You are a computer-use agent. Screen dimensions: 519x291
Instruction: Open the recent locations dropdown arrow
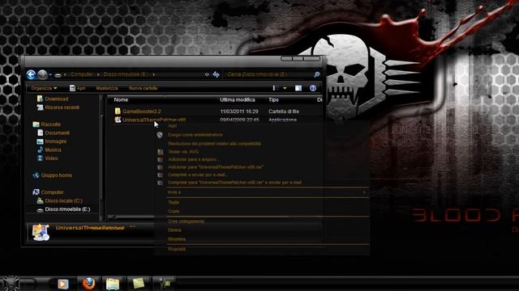coord(50,75)
